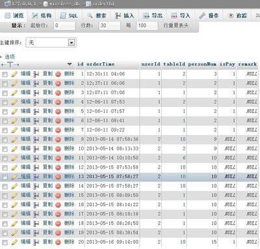This screenshot has height=249, width=260.
Task: Click the copy icon for row id 19
Action: [x=36, y=233]
